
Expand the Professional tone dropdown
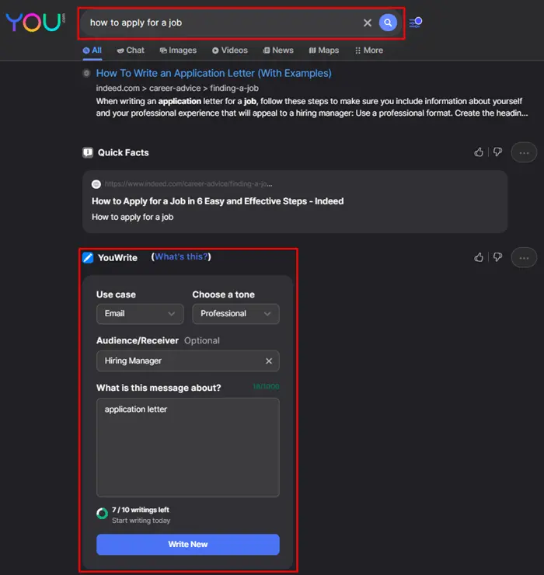point(236,314)
